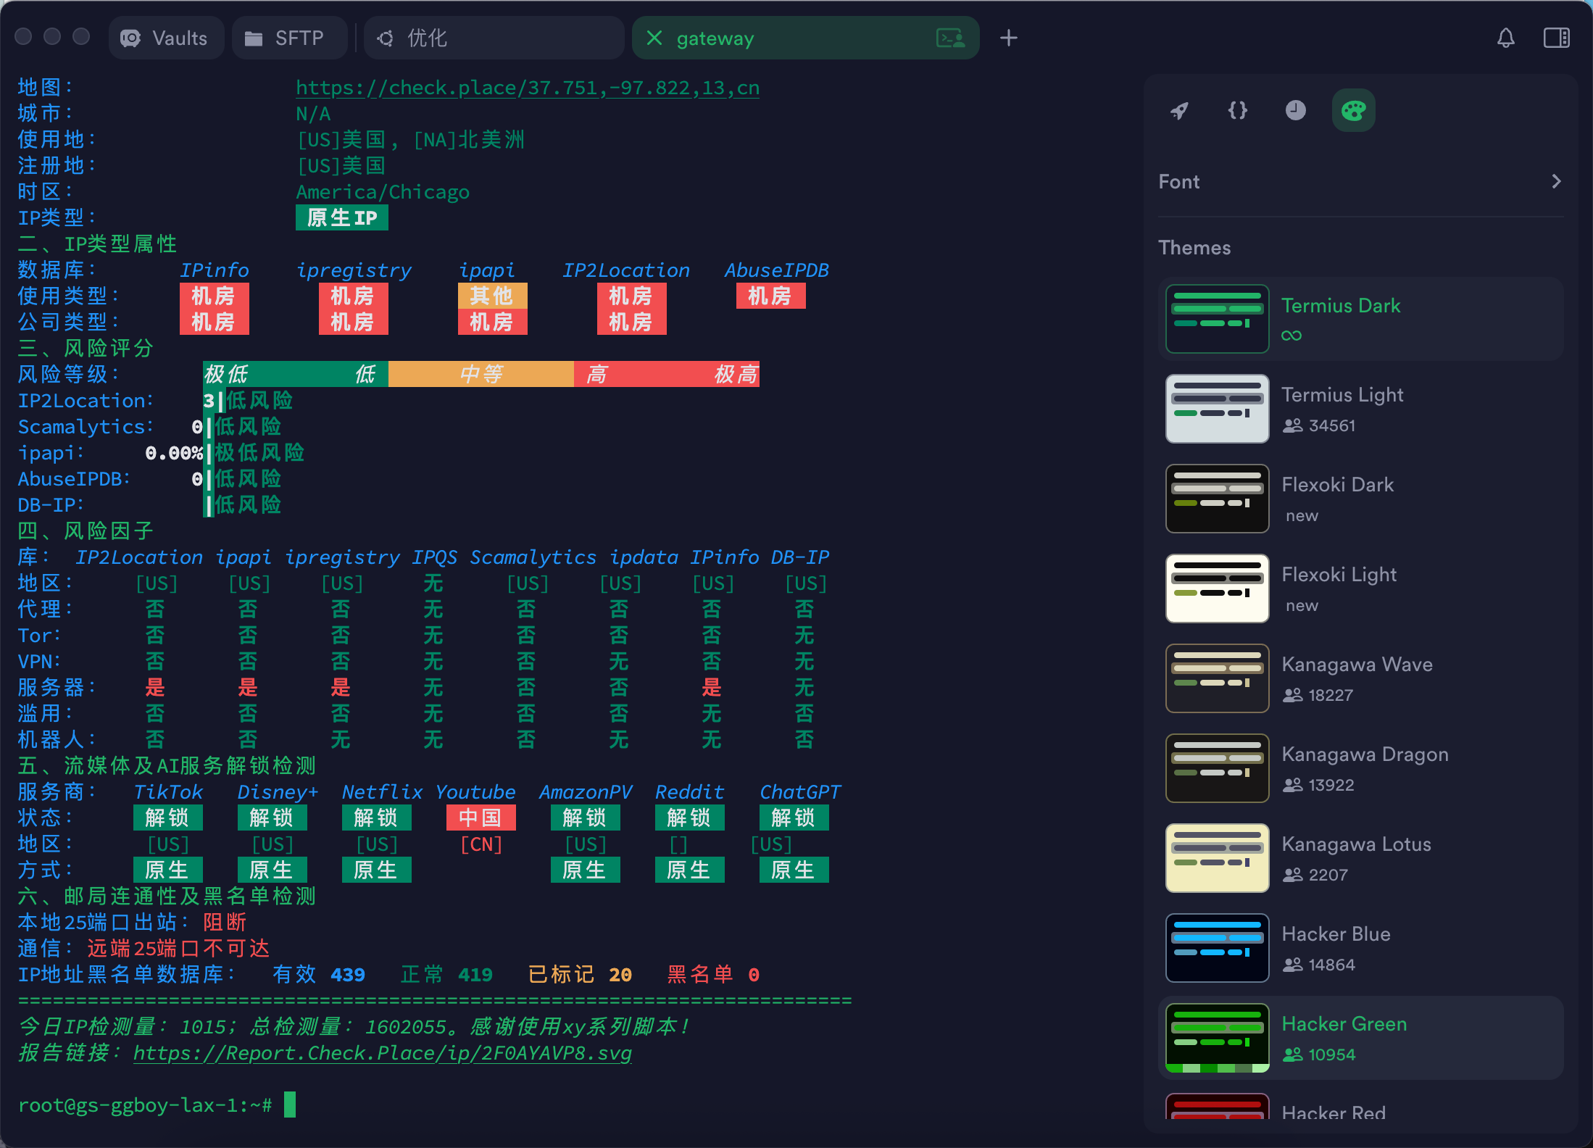The image size is (1593, 1148).
Task: Click the [CN] region text
Action: [x=481, y=844]
